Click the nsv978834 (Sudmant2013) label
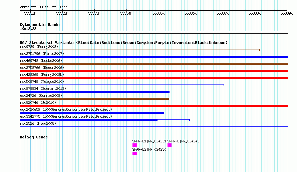The width and height of the screenshot is (297, 172). (x=43, y=88)
